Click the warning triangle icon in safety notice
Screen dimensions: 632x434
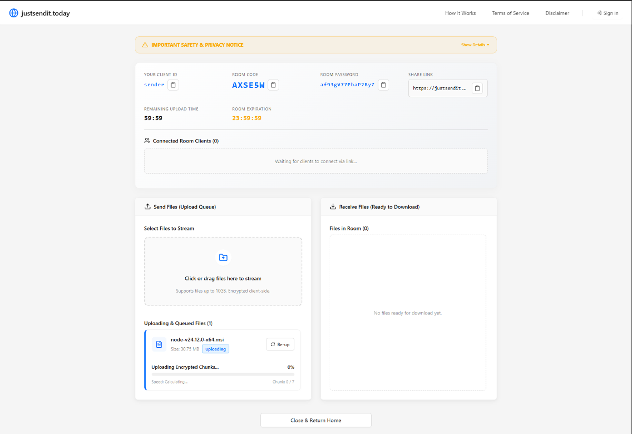pos(145,45)
